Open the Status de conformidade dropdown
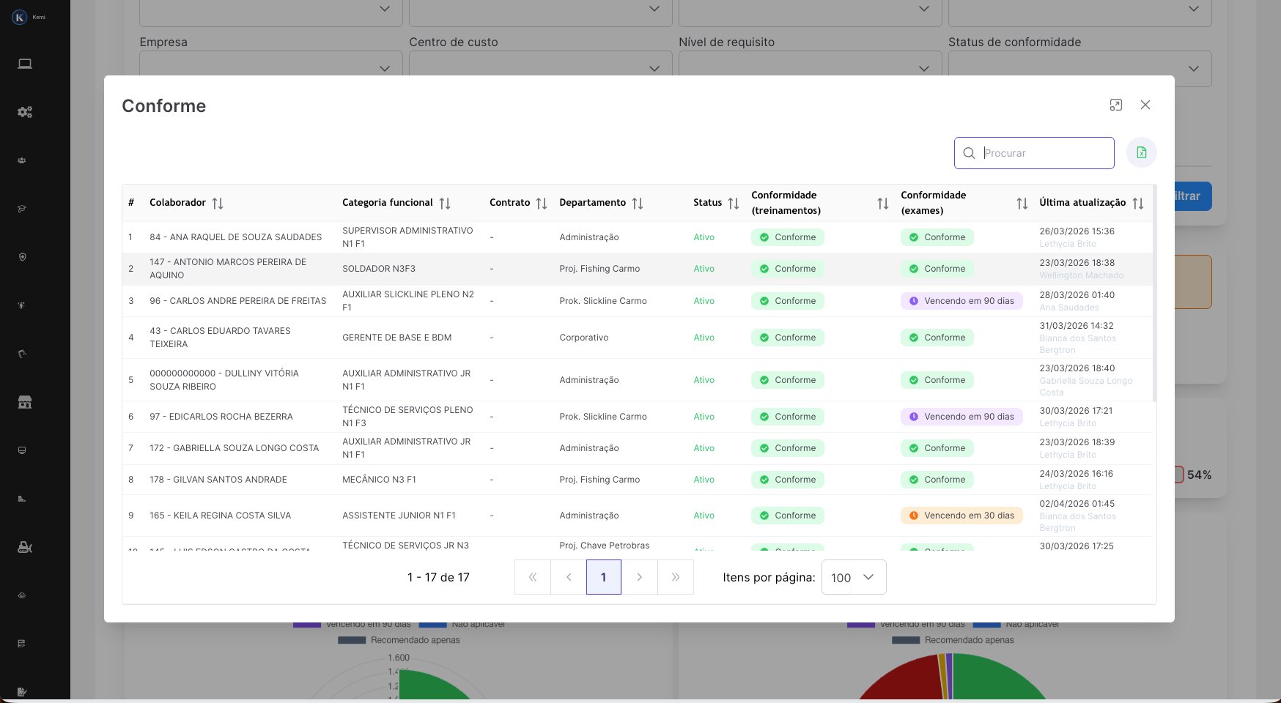 point(1079,68)
